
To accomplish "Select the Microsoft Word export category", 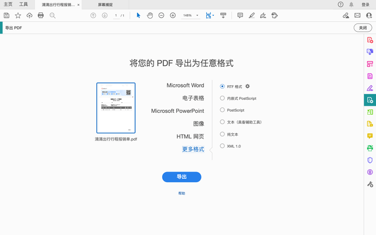I will [185, 85].
